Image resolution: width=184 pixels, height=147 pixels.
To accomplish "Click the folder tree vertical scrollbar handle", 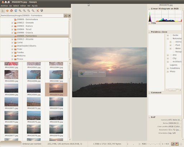I will 70,41.
